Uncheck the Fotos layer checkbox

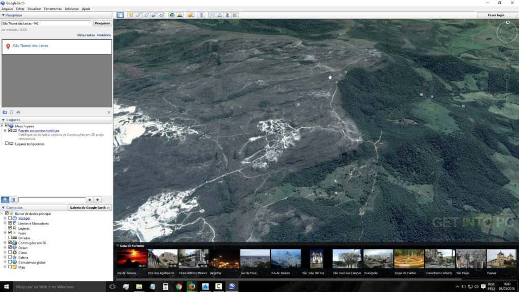[10, 233]
